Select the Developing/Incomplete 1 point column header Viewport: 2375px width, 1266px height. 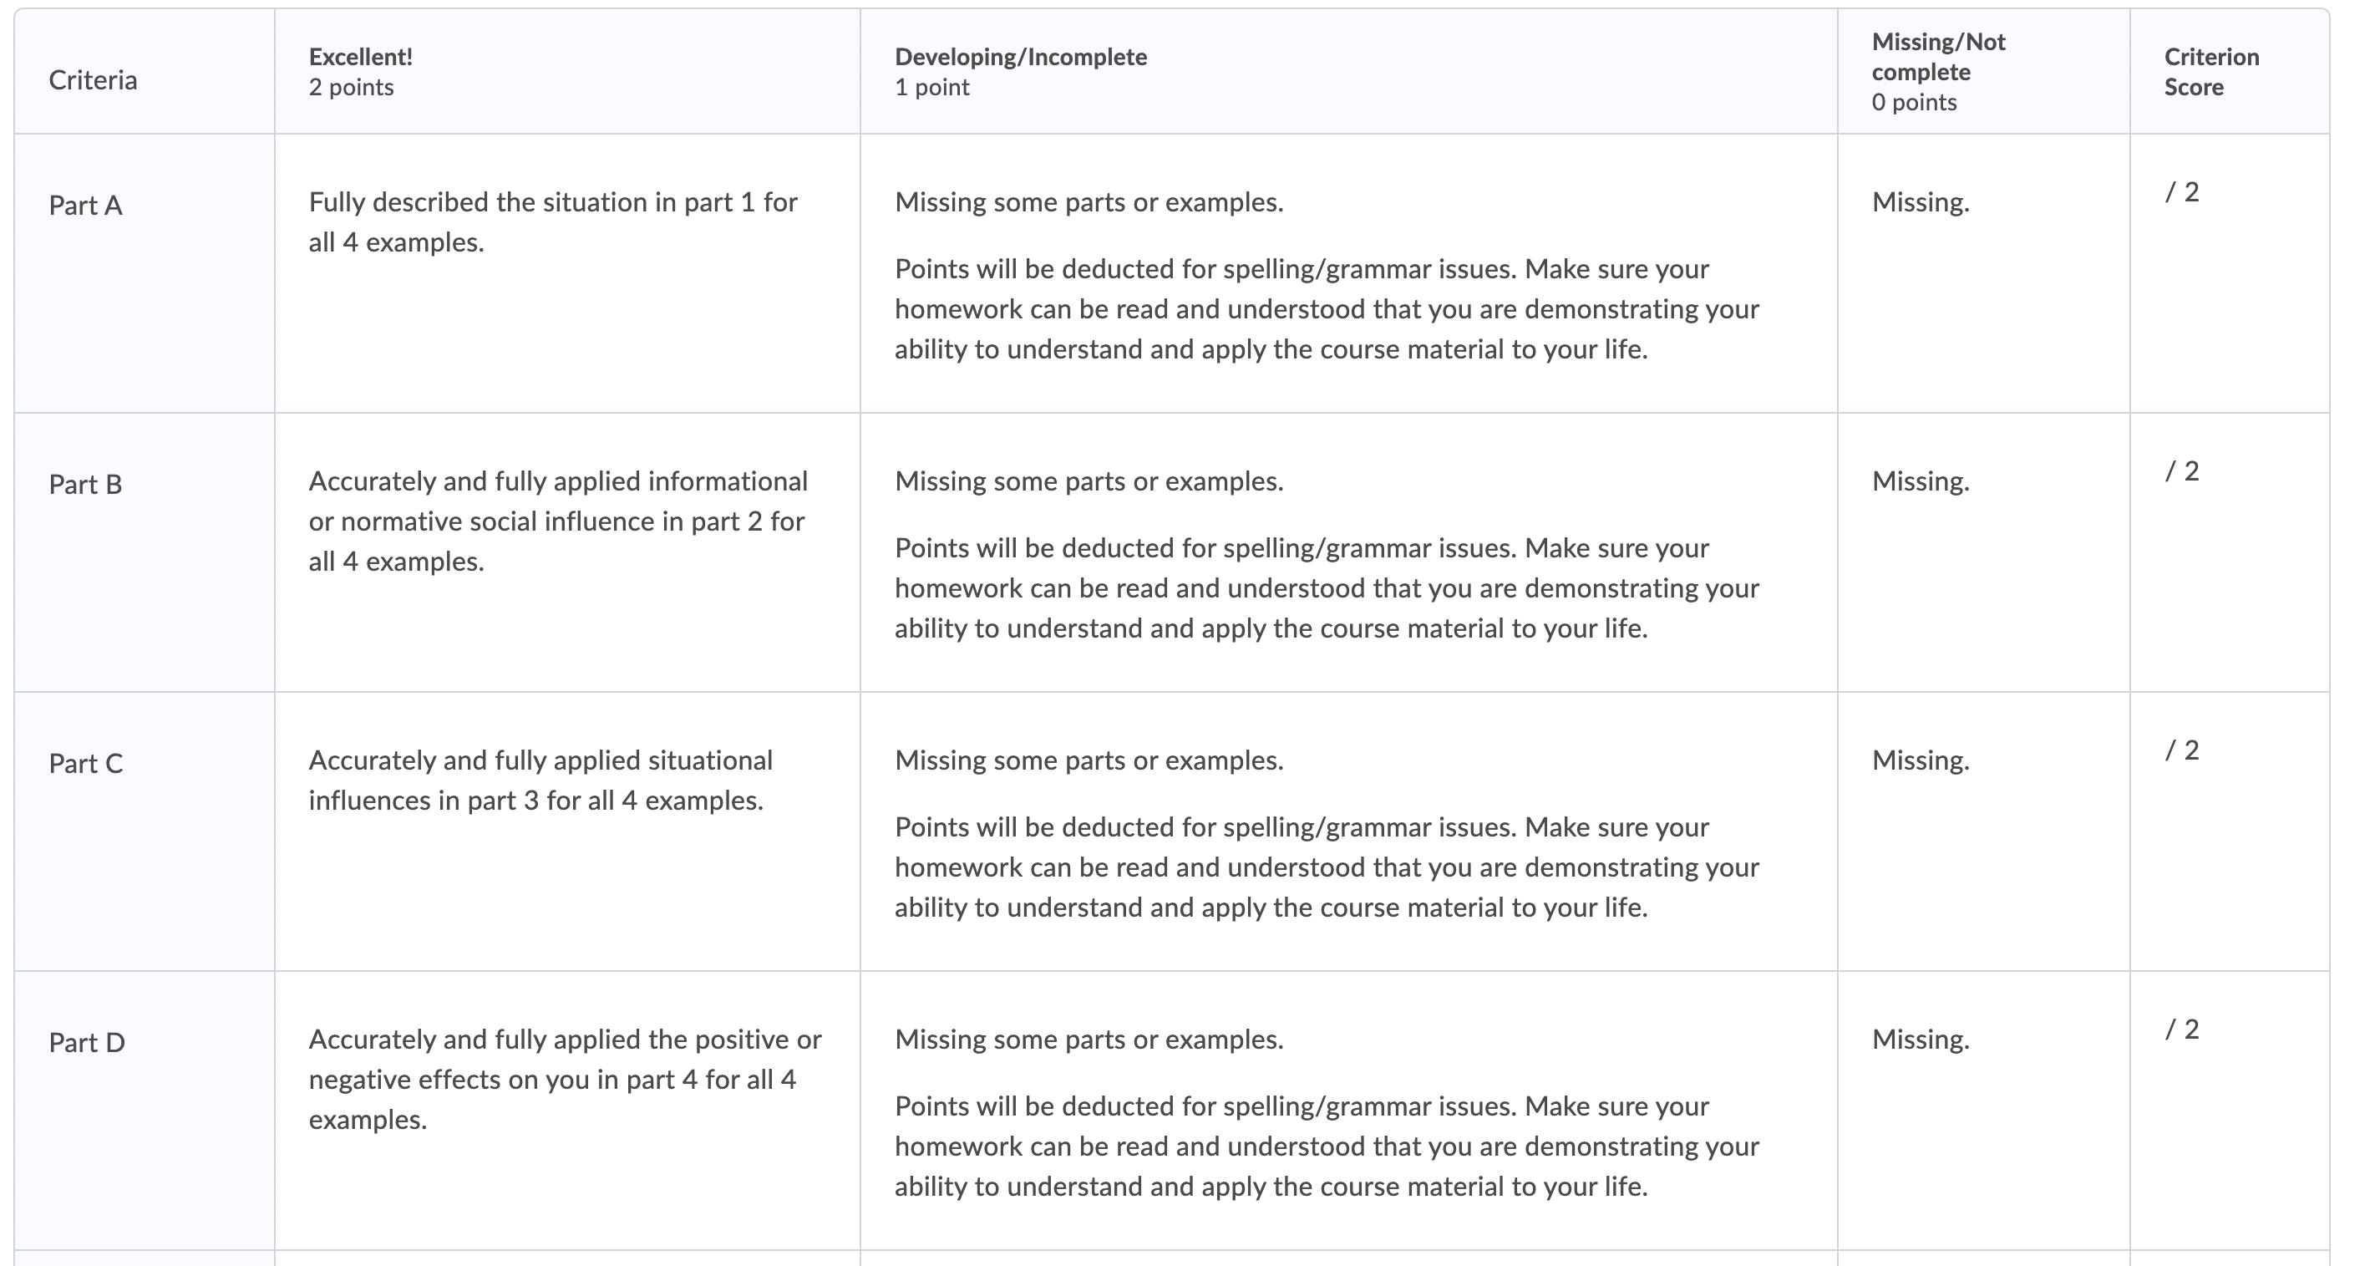point(1349,72)
